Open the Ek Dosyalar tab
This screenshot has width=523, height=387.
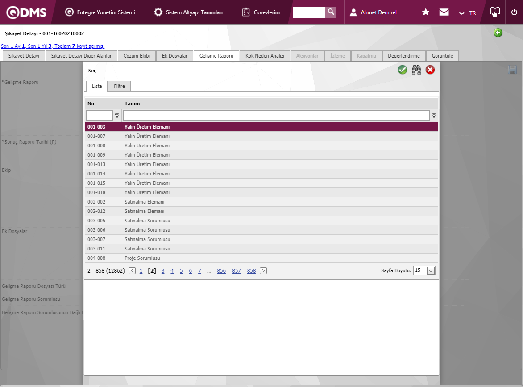pos(175,56)
